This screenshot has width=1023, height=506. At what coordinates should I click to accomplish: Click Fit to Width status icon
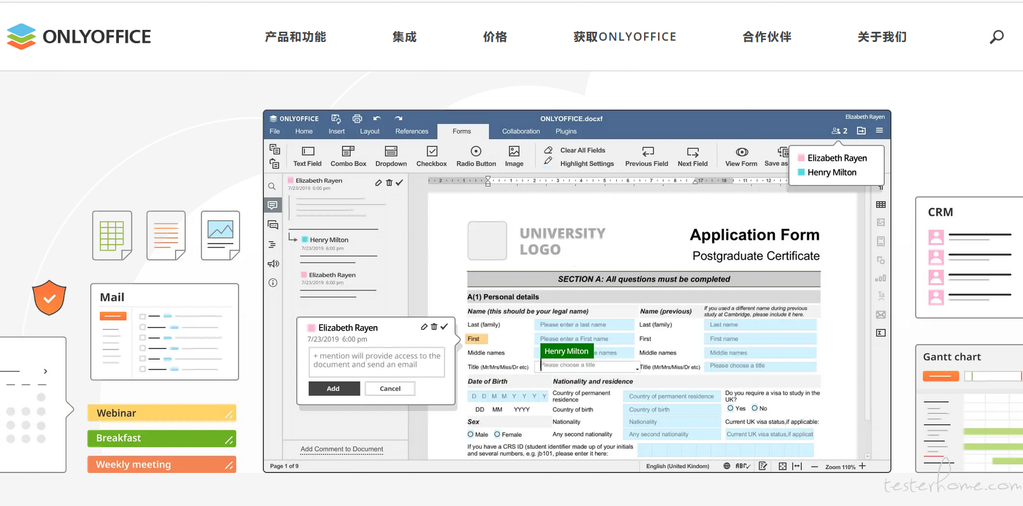[x=797, y=467]
